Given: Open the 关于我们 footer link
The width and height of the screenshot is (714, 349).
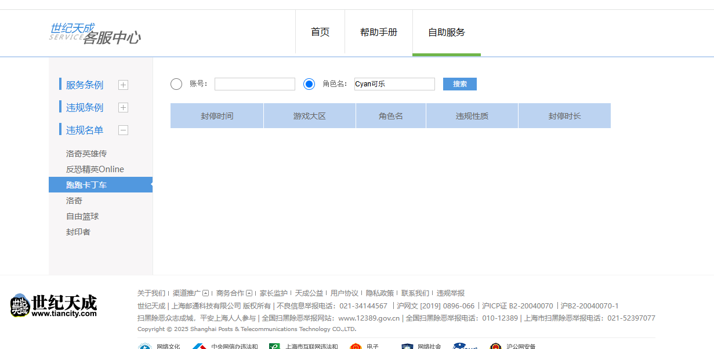Looking at the screenshot, I should click(151, 293).
